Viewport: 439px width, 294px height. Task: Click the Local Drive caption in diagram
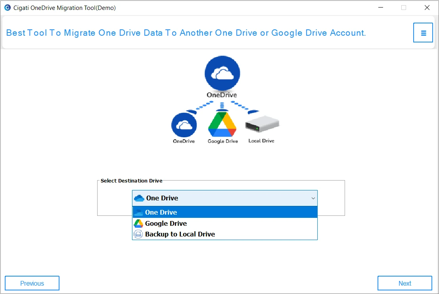(261, 141)
